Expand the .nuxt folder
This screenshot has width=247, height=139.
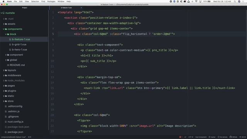pos(3,19)
